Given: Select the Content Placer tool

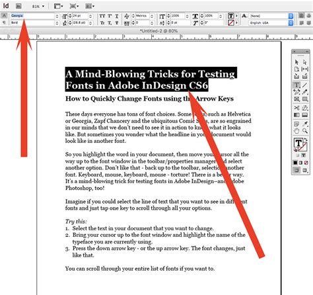Looking at the screenshot, I should 304,76.
